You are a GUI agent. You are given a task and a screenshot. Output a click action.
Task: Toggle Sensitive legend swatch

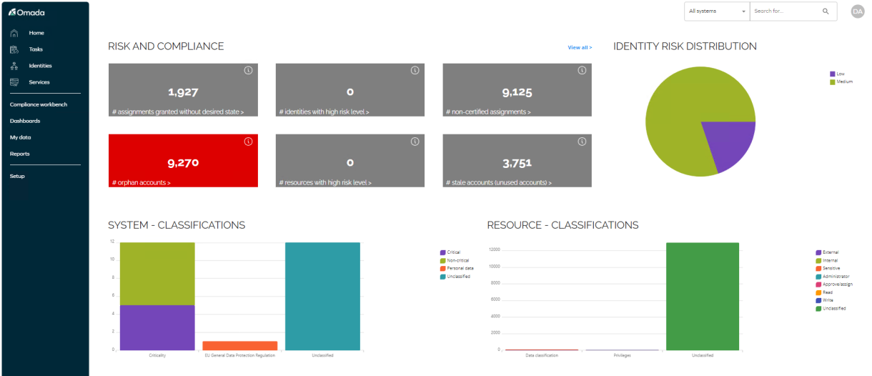click(x=818, y=268)
